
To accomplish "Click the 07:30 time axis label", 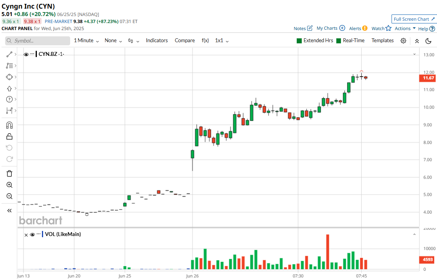I will [x=298, y=276].
